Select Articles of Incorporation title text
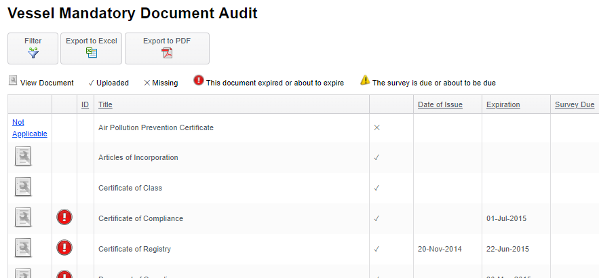 [138, 157]
